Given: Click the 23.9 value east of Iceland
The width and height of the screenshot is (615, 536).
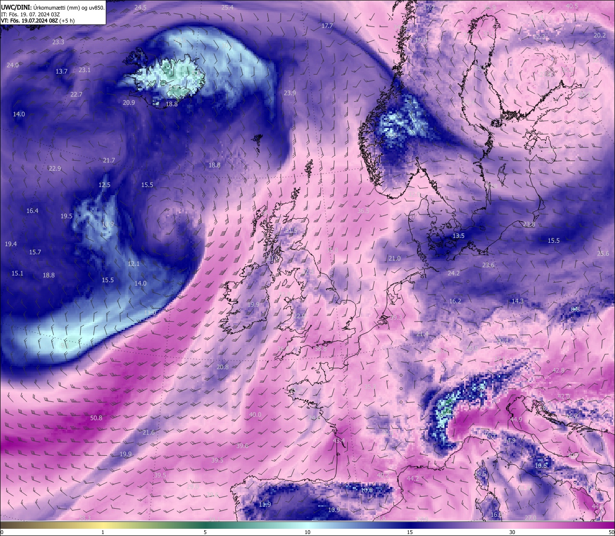Looking at the screenshot, I should coord(290,93).
